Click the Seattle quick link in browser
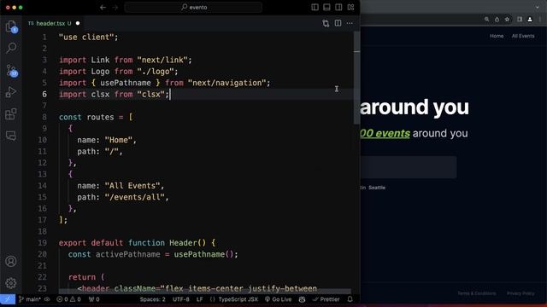The width and height of the screenshot is (547, 307). [377, 188]
